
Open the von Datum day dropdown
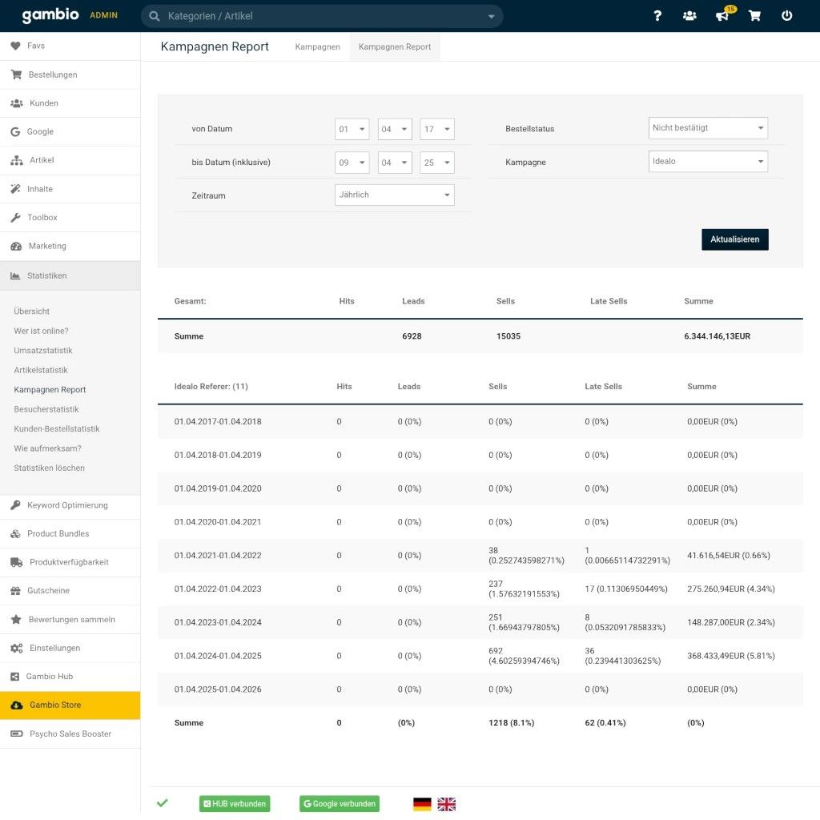tap(352, 129)
